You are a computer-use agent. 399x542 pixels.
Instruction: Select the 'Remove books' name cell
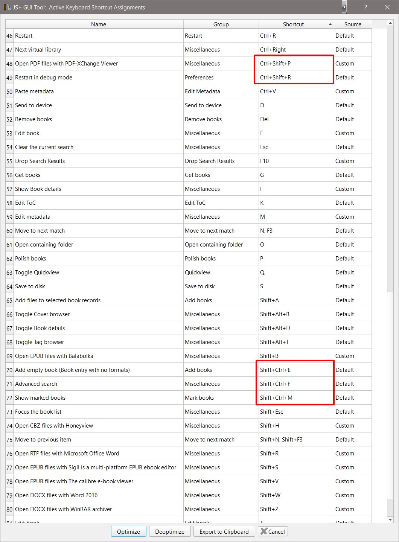click(99, 119)
